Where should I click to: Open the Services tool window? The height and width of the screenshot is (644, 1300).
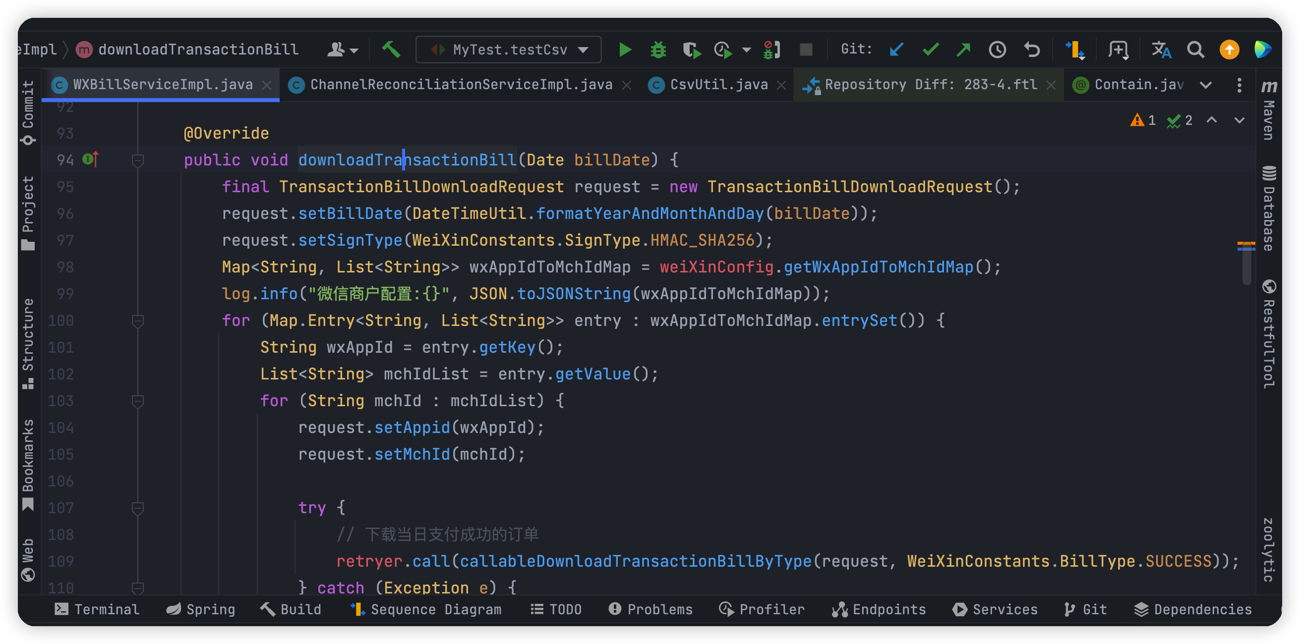995,609
